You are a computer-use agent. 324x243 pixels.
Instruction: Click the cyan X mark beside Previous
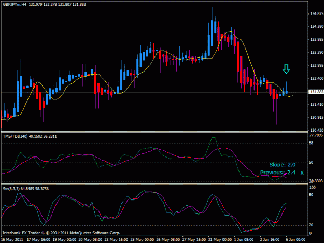click(x=302, y=173)
